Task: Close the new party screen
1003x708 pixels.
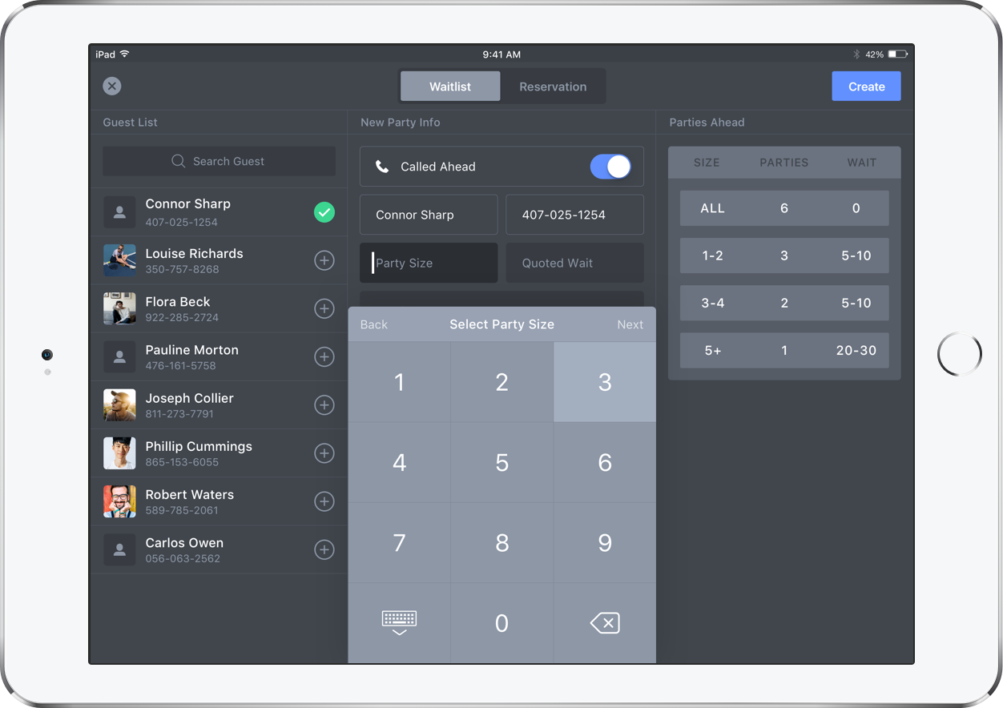Action: [x=112, y=86]
